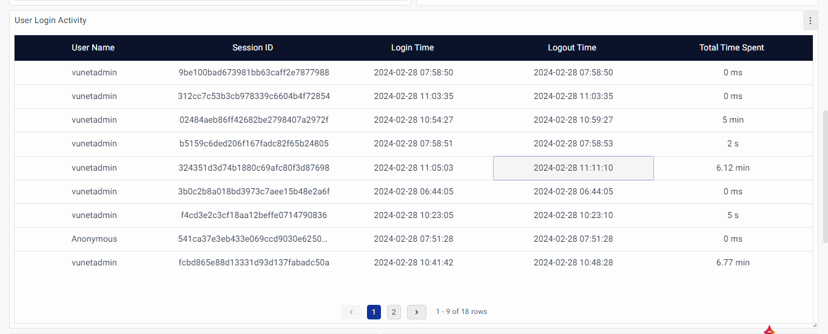The height and width of the screenshot is (334, 828).
Task: Select page 1 of the table
Action: point(374,312)
